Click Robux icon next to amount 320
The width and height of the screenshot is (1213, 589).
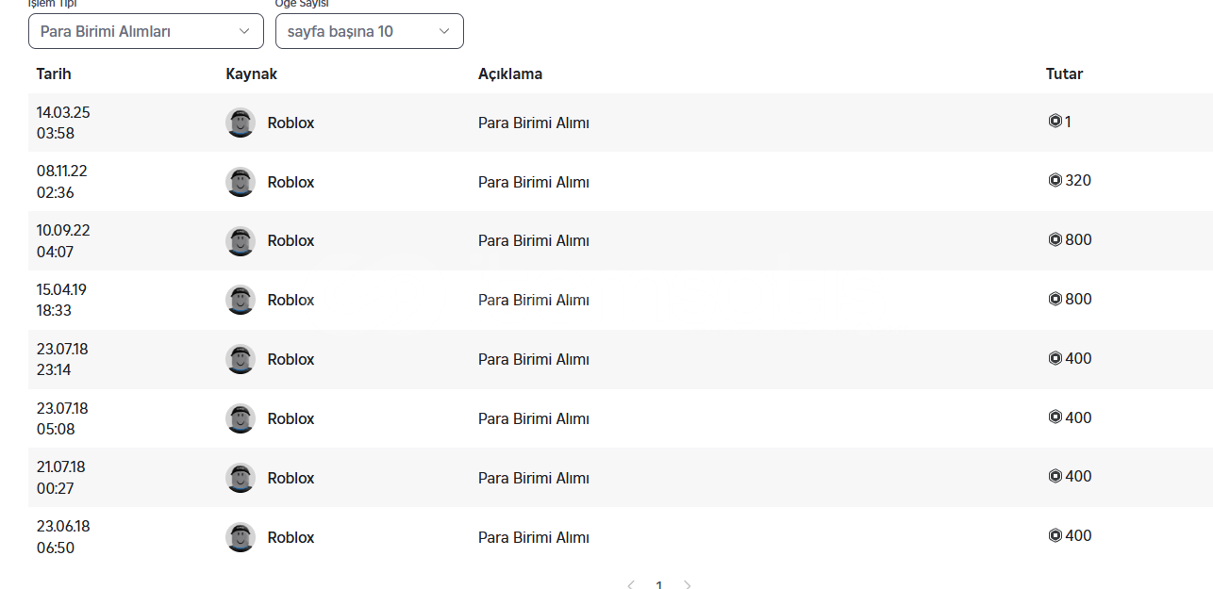(x=1055, y=180)
